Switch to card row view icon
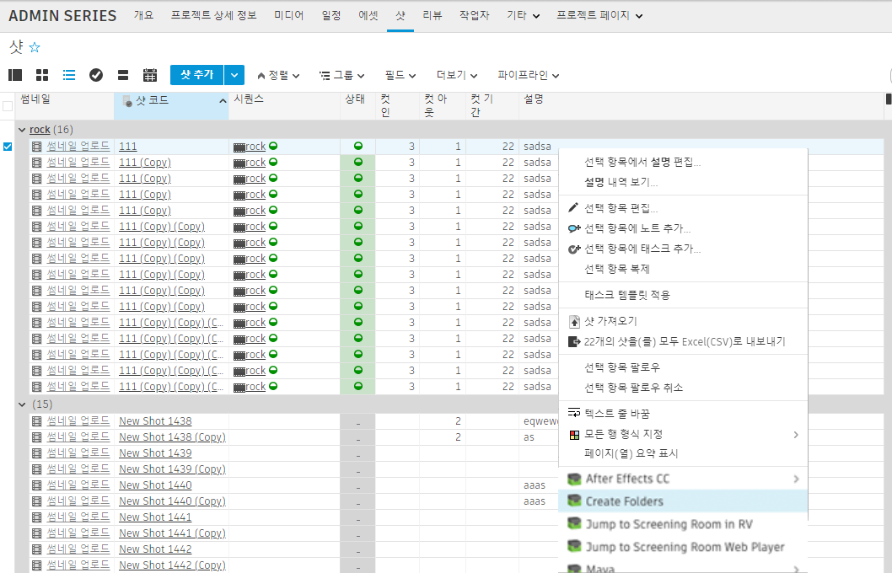Screen dimensions: 892x573 pos(123,75)
